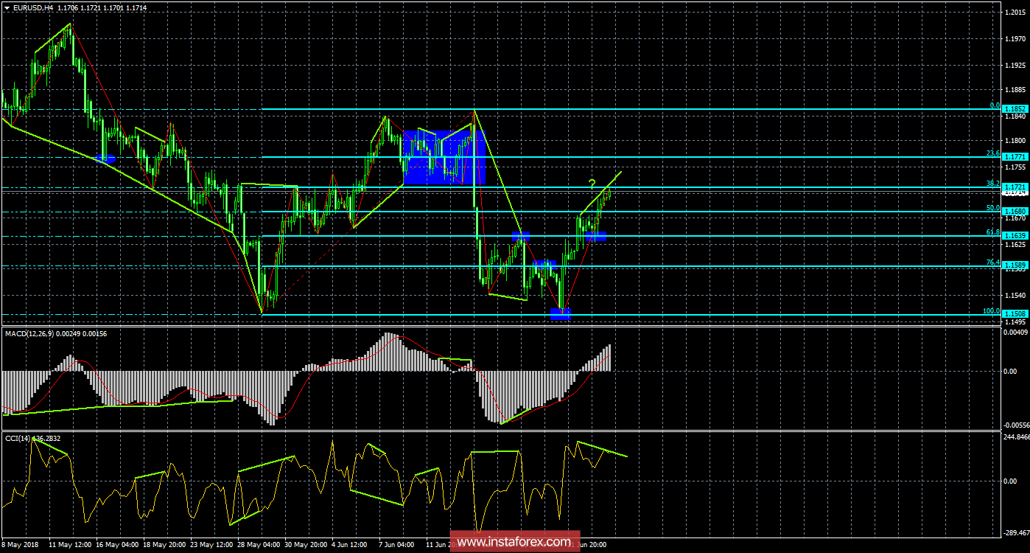1030x553 pixels.
Task: Click the green question mark on chart
Action: (591, 184)
